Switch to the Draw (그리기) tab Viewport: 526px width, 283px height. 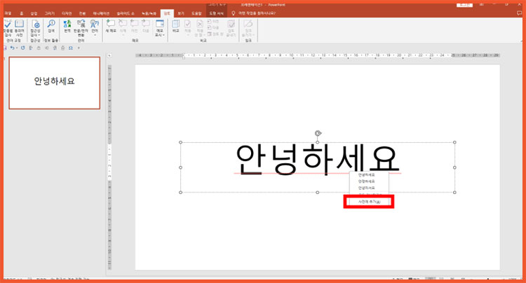(50, 13)
